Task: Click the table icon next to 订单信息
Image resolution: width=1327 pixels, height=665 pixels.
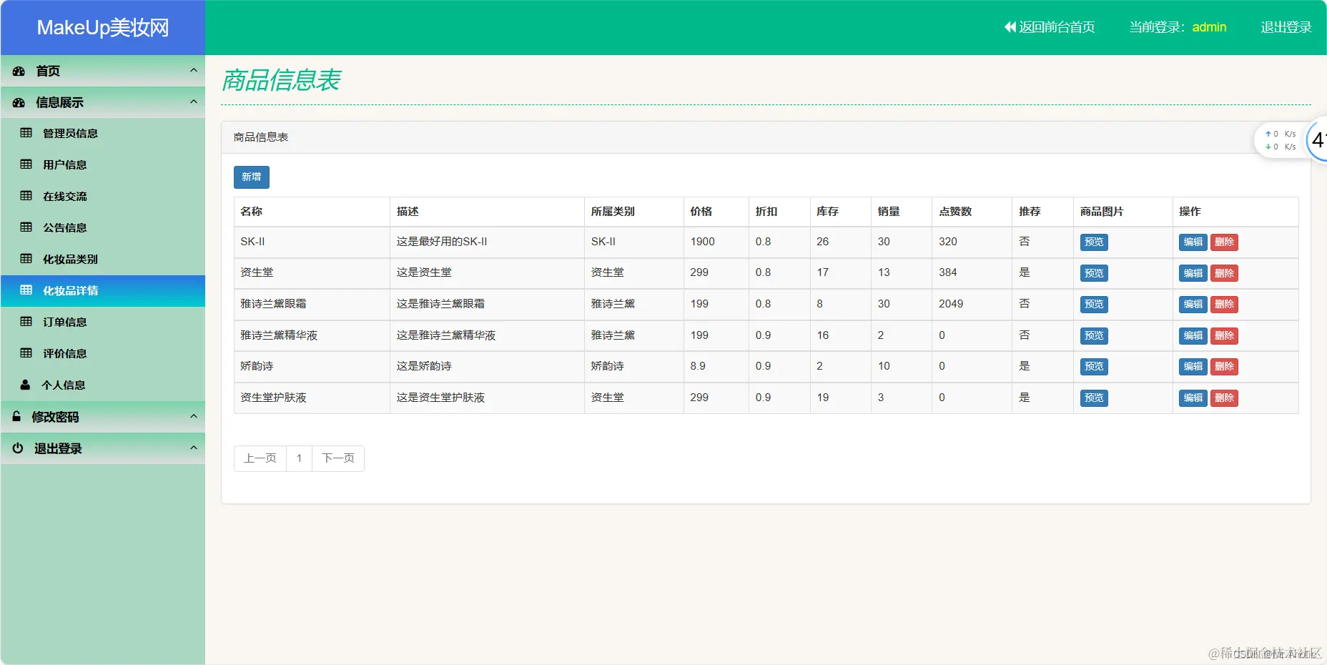Action: point(26,322)
